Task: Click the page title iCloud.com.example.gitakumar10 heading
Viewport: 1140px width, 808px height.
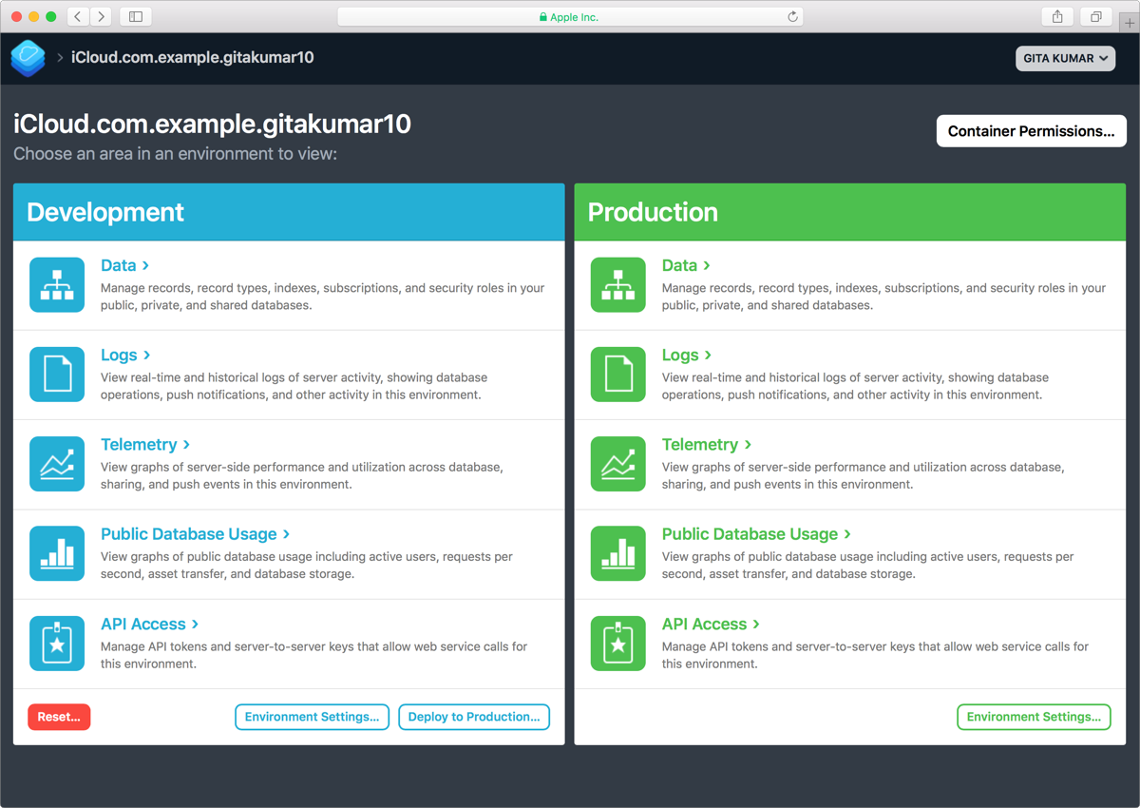Action: [212, 124]
